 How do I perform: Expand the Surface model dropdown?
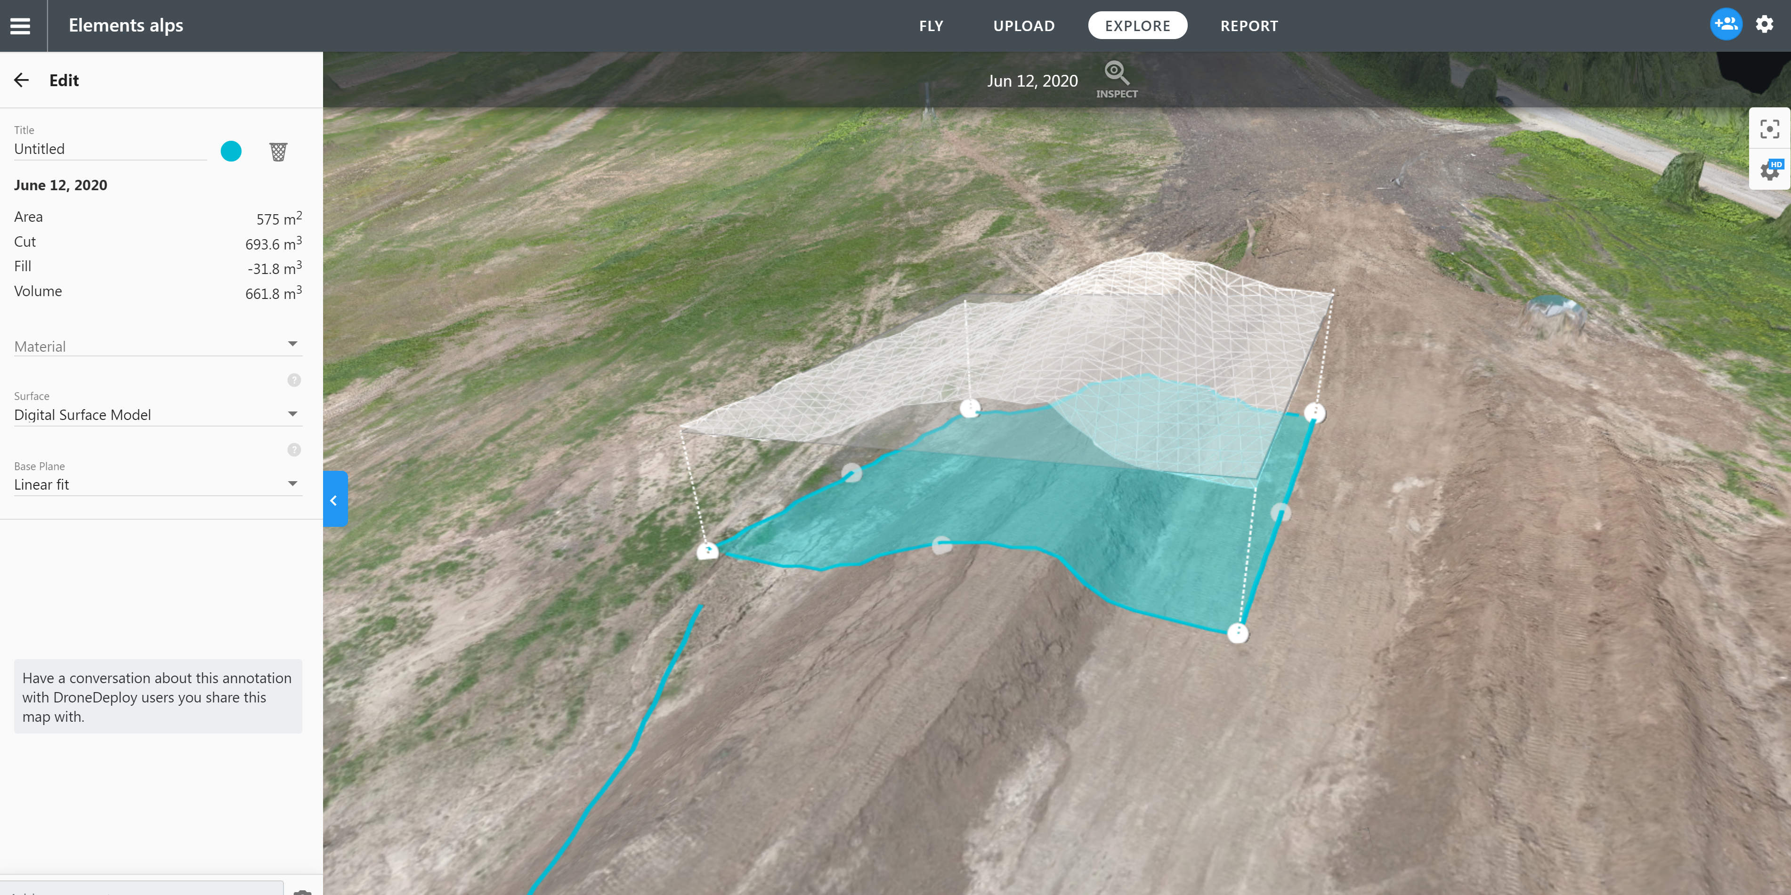click(x=292, y=413)
